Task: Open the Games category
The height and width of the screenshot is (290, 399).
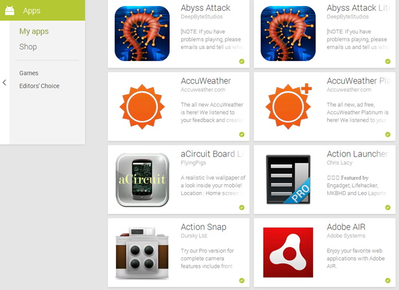Action: 29,73
